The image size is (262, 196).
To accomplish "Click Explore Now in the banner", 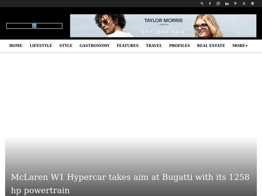I will click(x=163, y=32).
